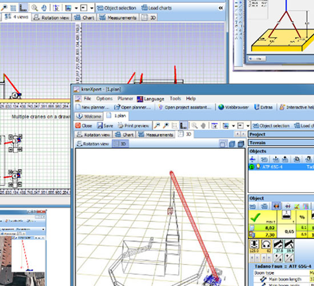The width and height of the screenshot is (314, 286).
Task: Click the second boom icon above 59.9
Action: (x=289, y=244)
